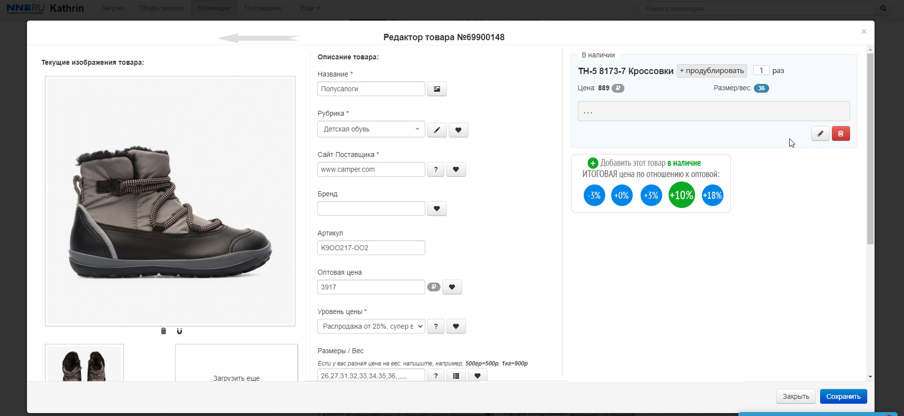
Task: Click the heart icon beside Рубрика dropdown
Action: click(458, 130)
